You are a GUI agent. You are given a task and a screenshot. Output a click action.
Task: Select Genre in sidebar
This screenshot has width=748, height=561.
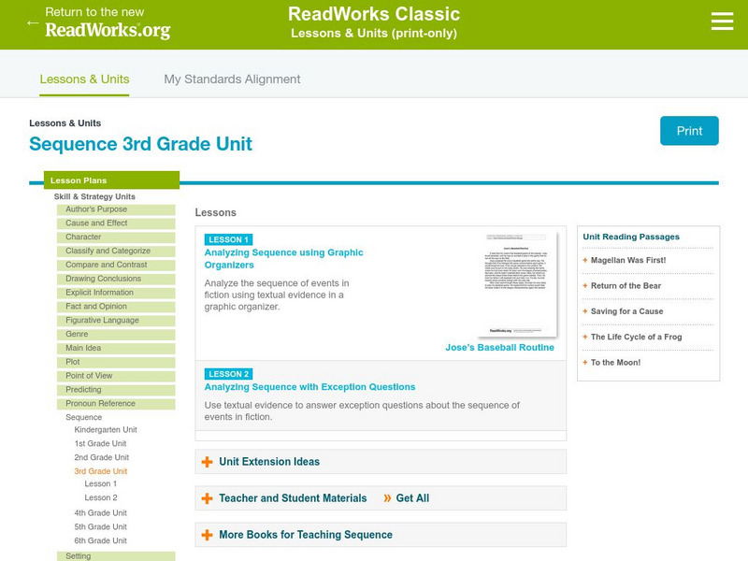tap(116, 334)
